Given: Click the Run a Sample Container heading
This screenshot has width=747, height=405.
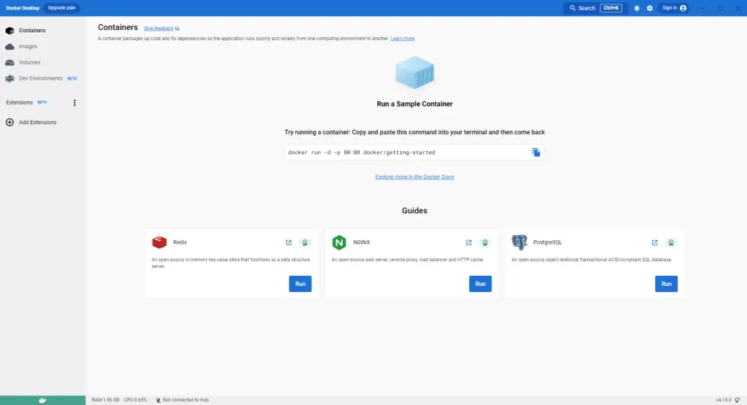Looking at the screenshot, I should tap(414, 104).
